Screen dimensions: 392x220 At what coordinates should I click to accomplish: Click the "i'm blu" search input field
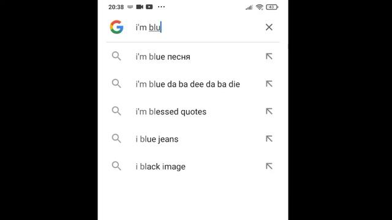196,27
